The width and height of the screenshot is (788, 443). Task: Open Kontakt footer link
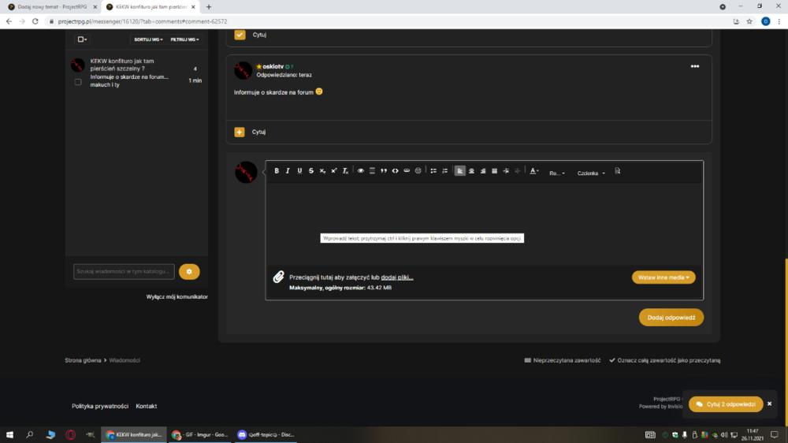(147, 406)
